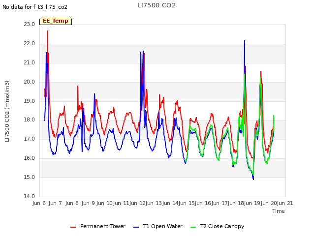
Task: Select the Permanent Tower legend label
Action: click(x=103, y=226)
